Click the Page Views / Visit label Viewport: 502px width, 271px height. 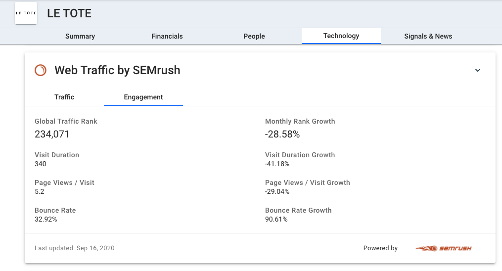[x=64, y=182]
